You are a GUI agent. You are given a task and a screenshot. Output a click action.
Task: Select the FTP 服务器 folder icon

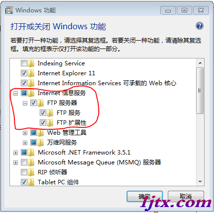tap(41, 103)
